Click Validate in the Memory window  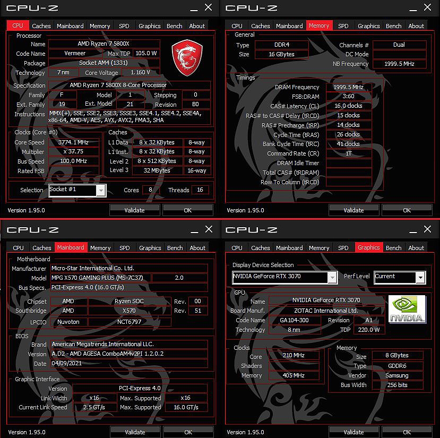[x=353, y=210]
